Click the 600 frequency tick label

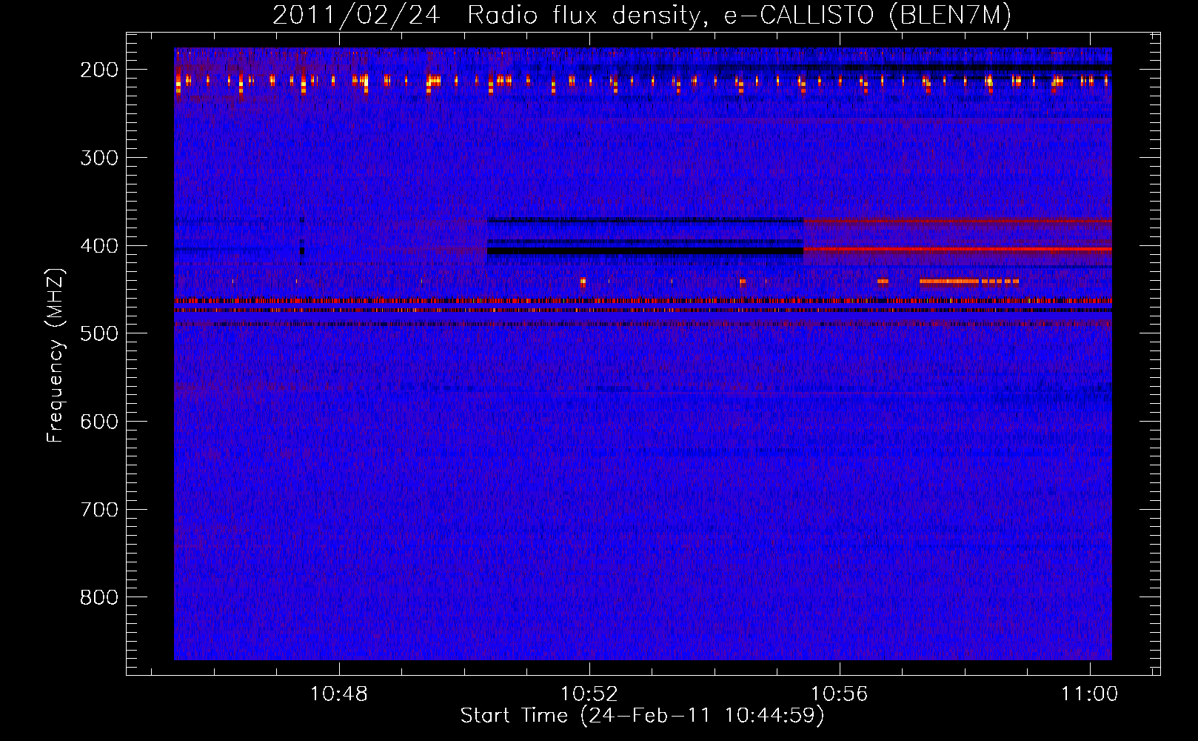98,422
